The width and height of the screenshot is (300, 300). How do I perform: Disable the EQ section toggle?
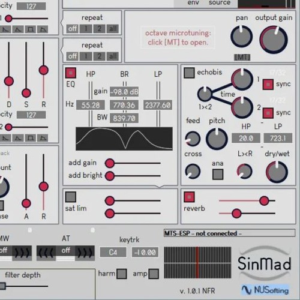[71, 73]
